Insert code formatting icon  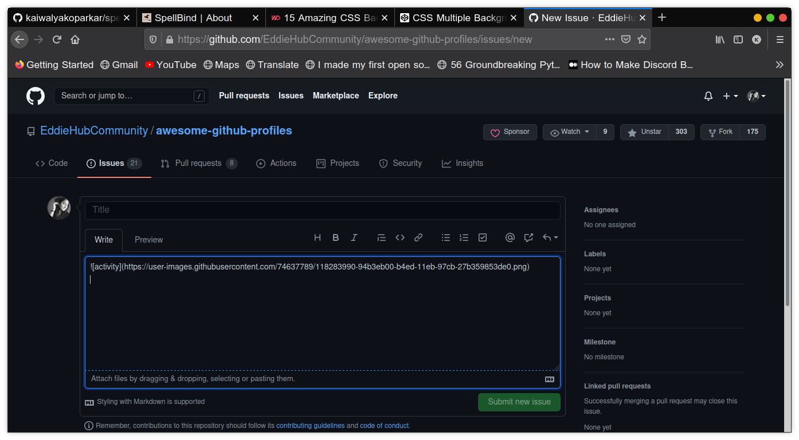point(400,237)
